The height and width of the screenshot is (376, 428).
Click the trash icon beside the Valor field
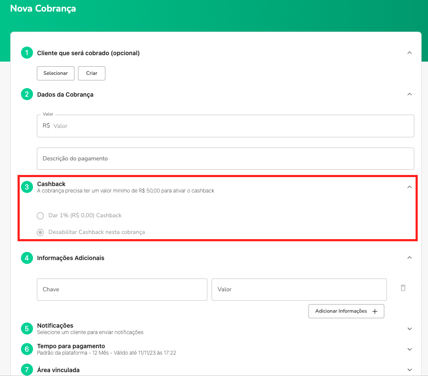[403, 288]
